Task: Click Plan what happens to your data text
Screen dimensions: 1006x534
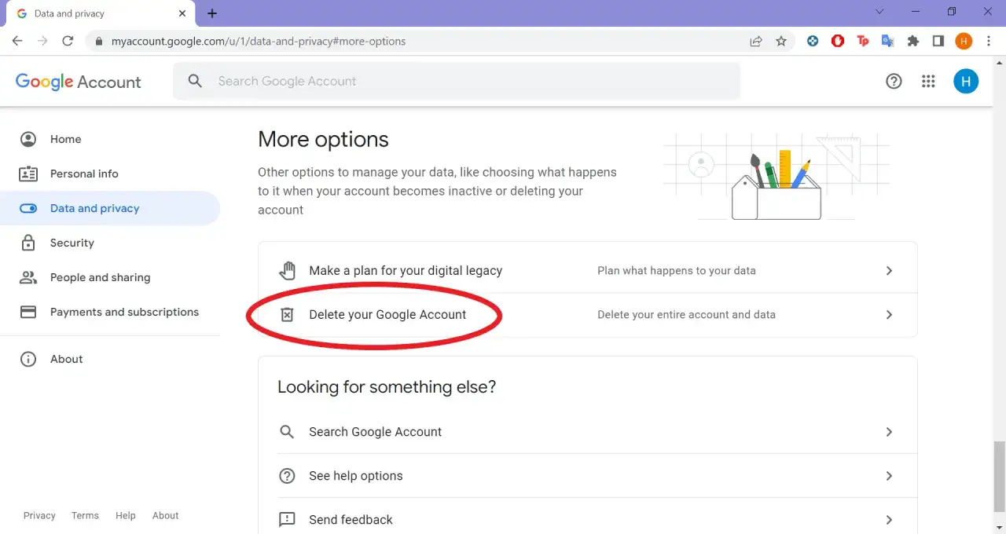Action: [677, 270]
